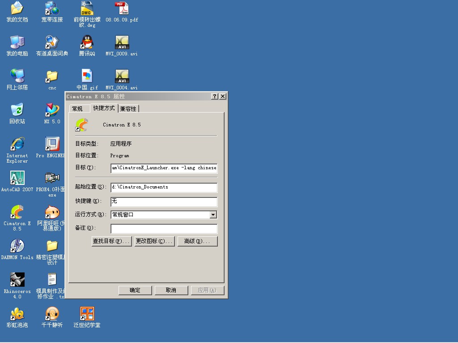Viewport: 458px width, 343px height.
Task: Click the Cimatron icon inside properties dialog
Action: click(x=82, y=125)
